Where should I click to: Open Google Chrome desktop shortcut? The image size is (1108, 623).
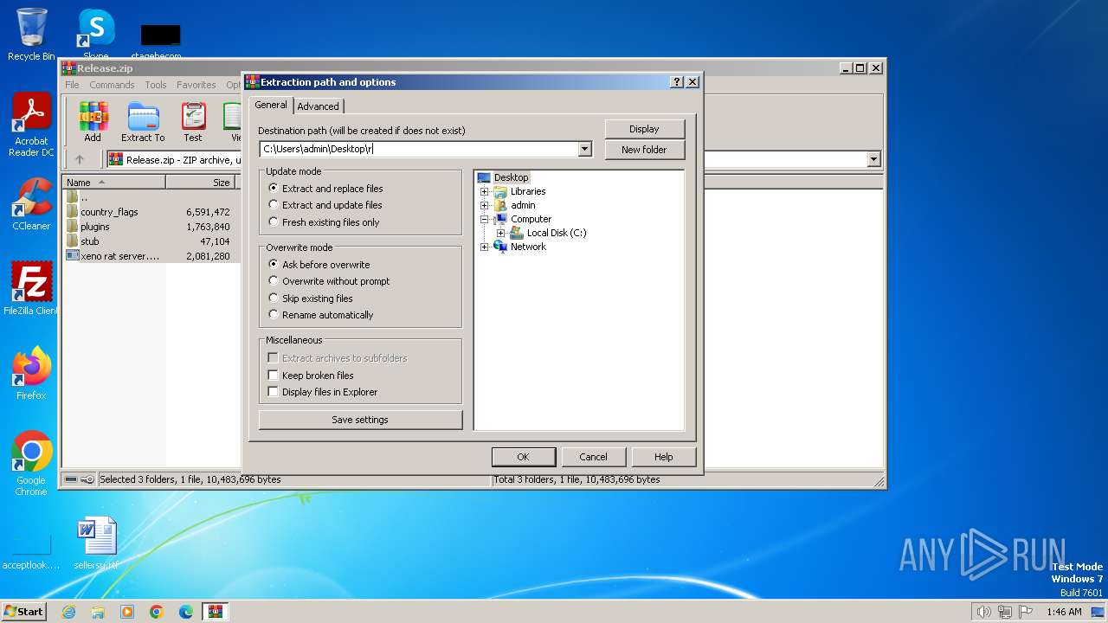pos(31,464)
